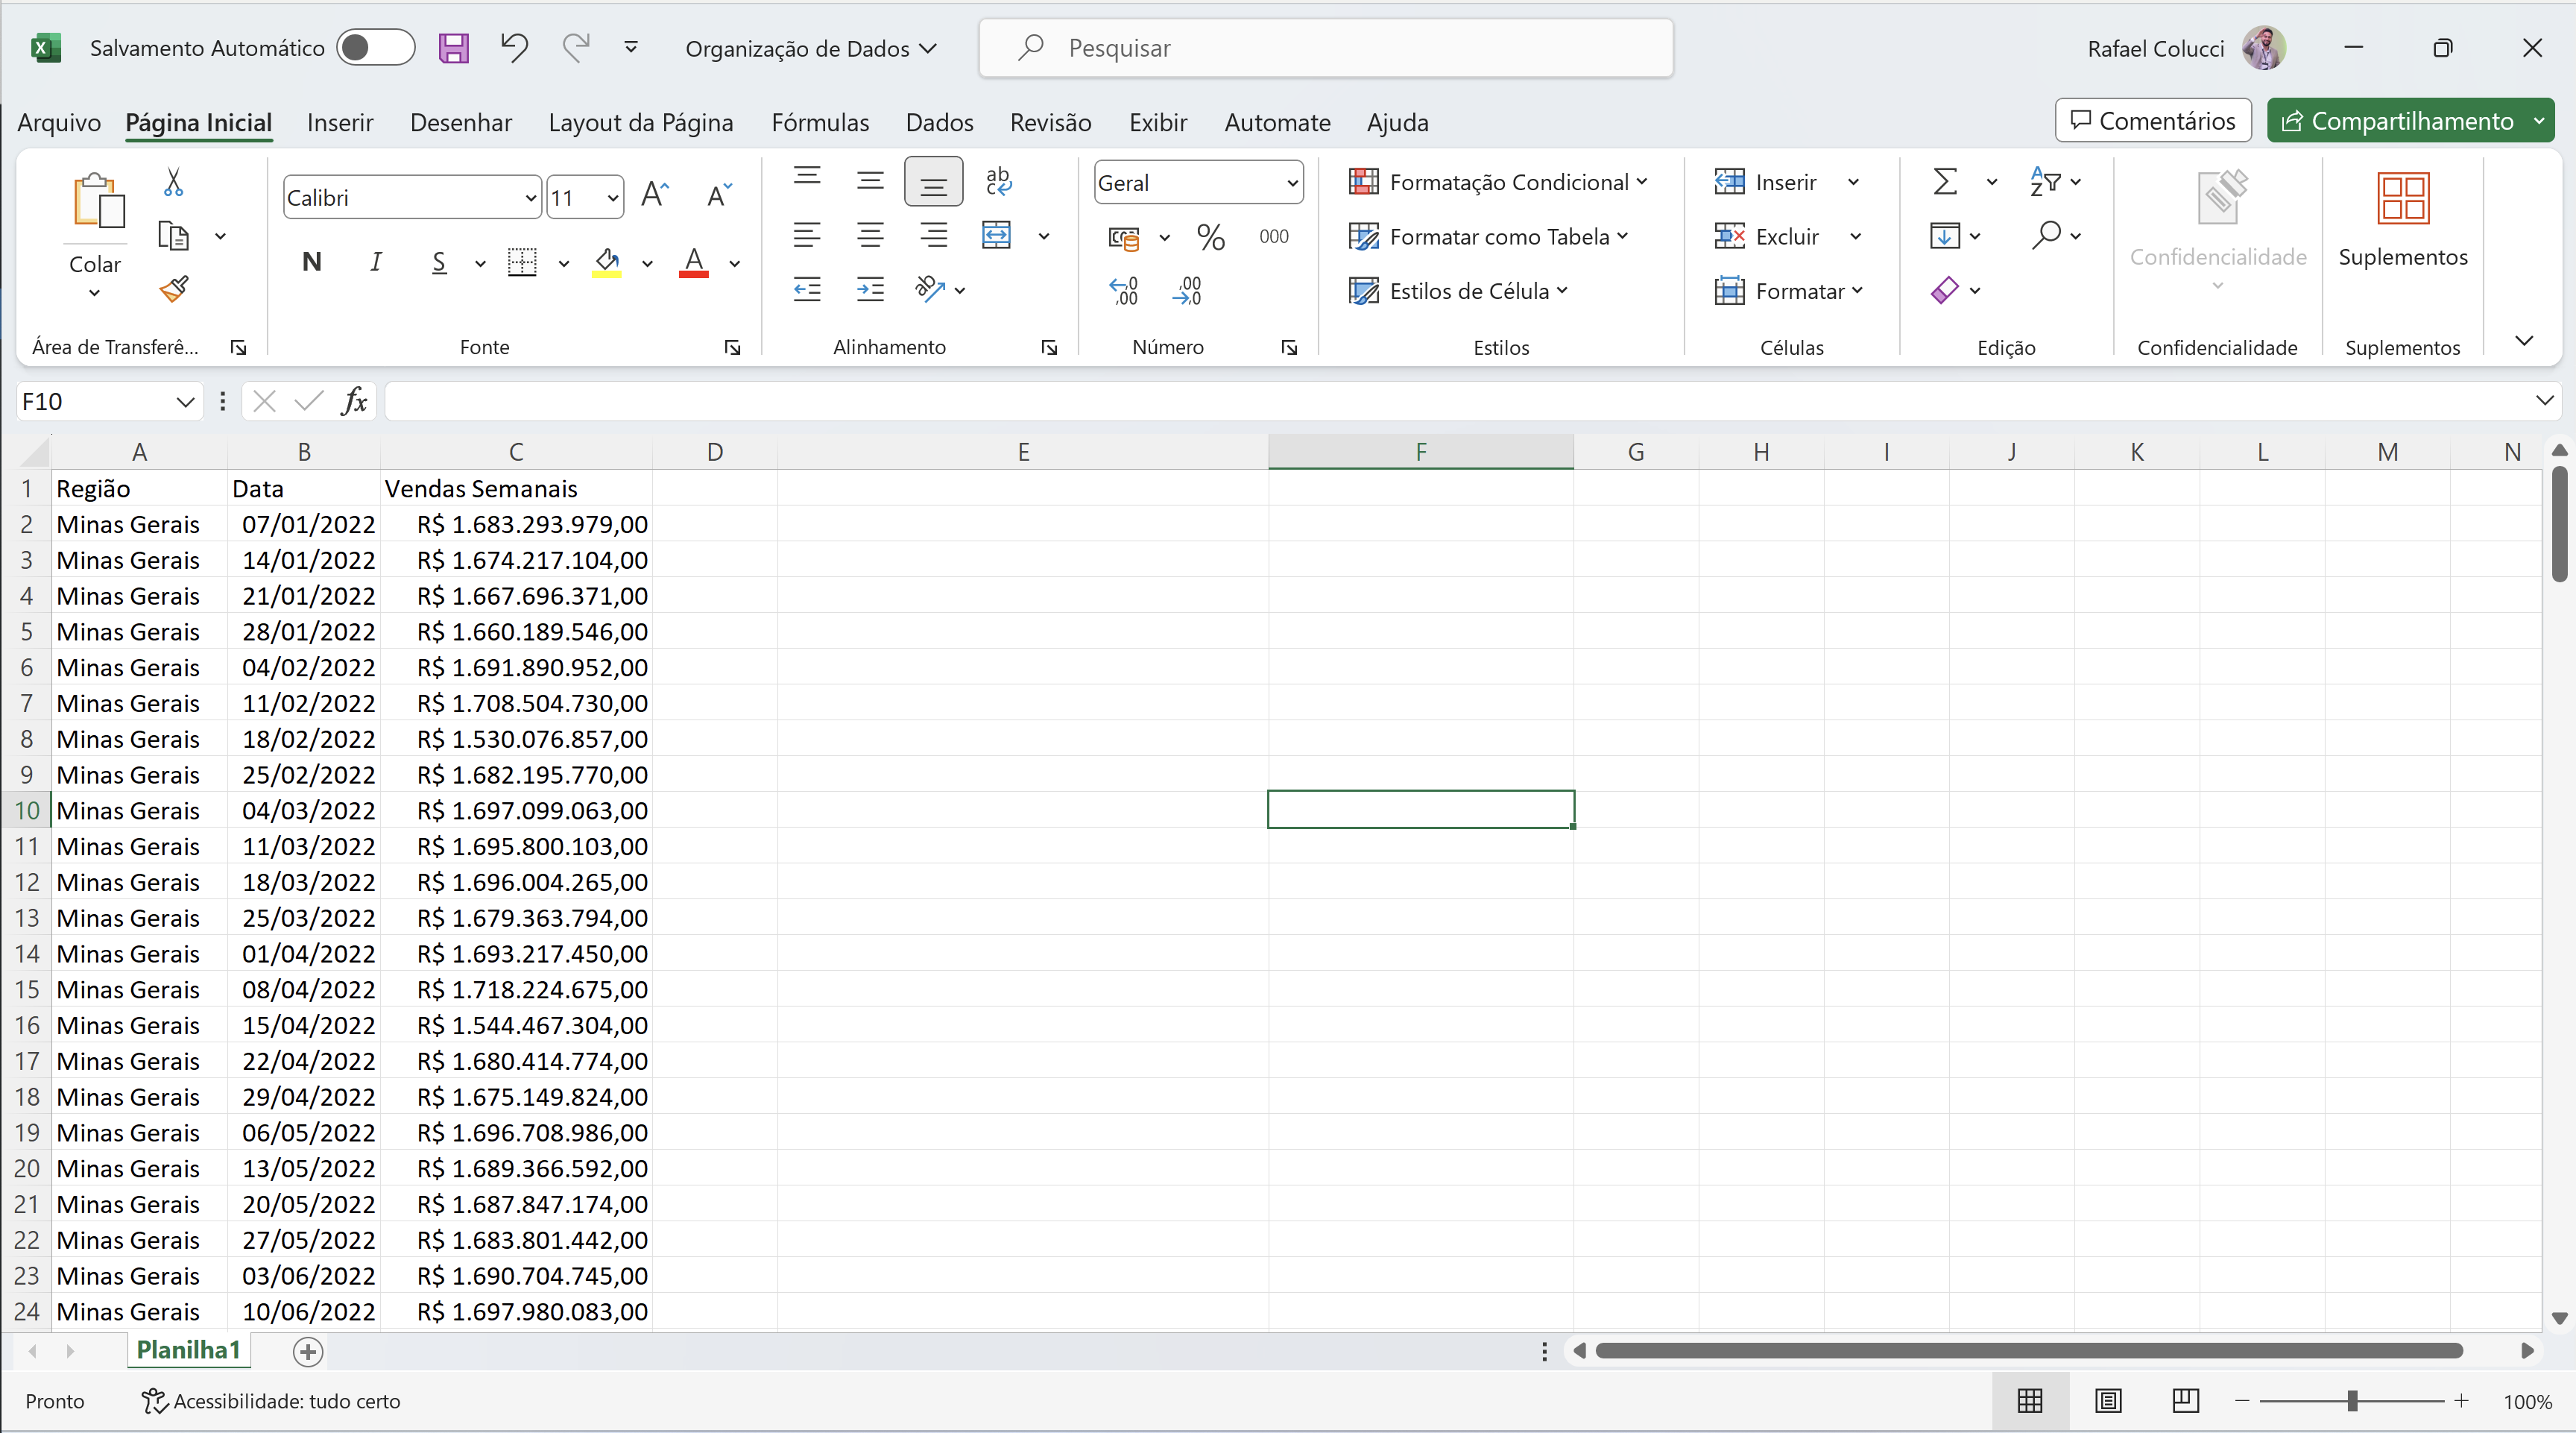The width and height of the screenshot is (2576, 1433).
Task: Apply red font color
Action: pos(693,262)
